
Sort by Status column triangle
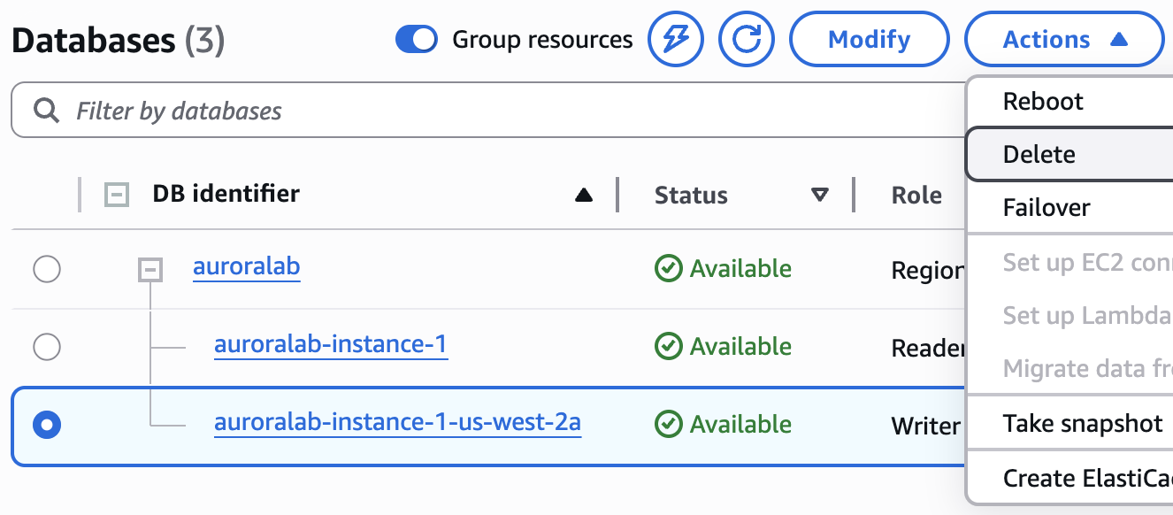[x=820, y=195]
